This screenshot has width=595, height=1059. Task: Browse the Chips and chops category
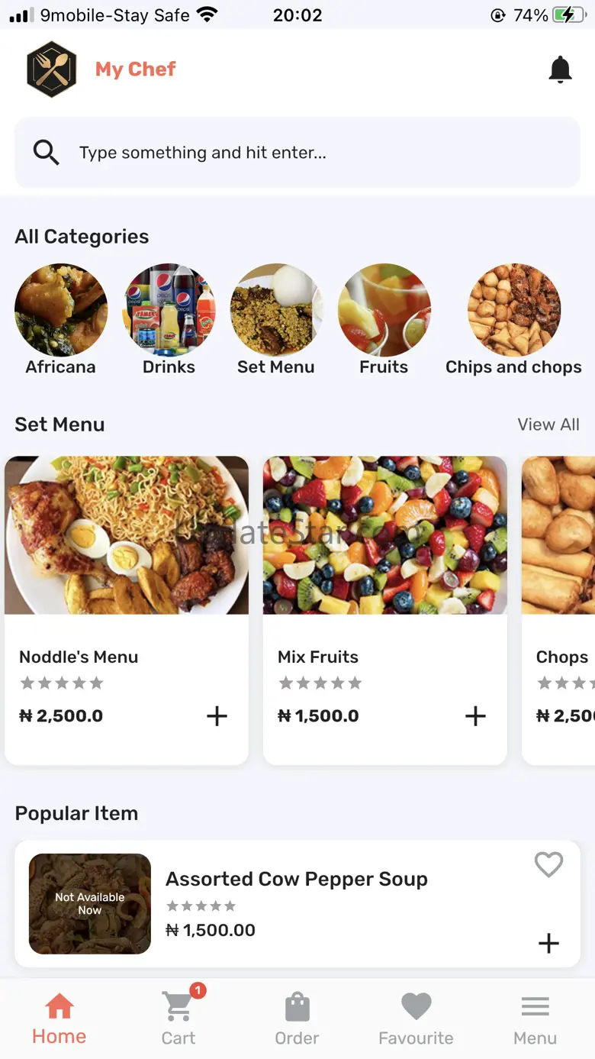pos(513,311)
